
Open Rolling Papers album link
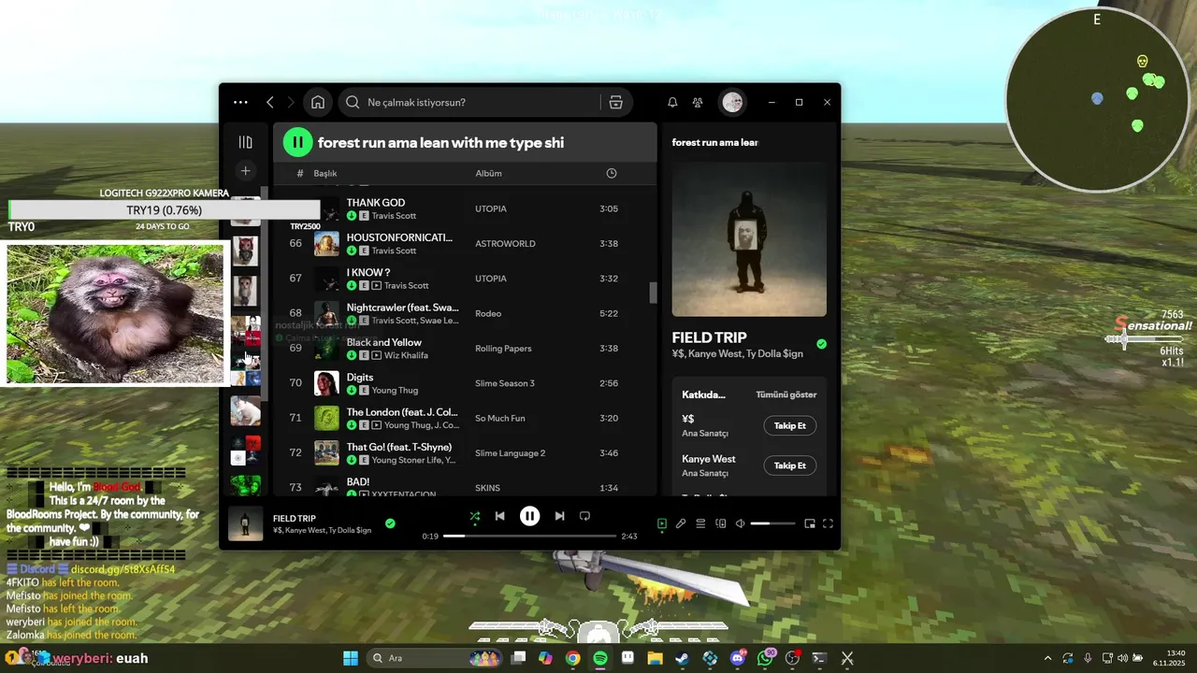(x=503, y=349)
